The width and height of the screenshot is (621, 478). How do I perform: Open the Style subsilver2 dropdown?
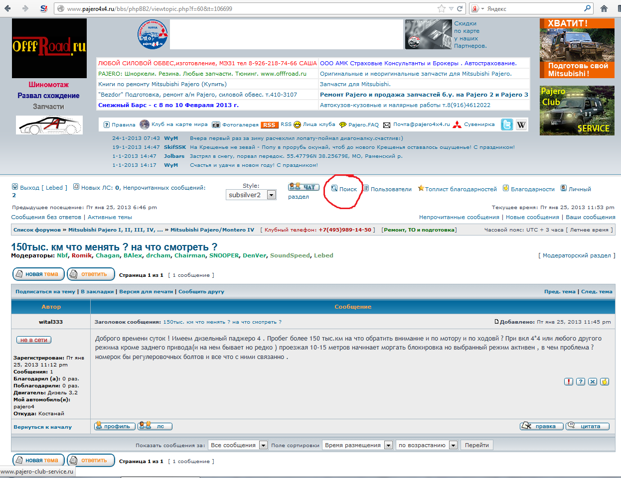251,195
